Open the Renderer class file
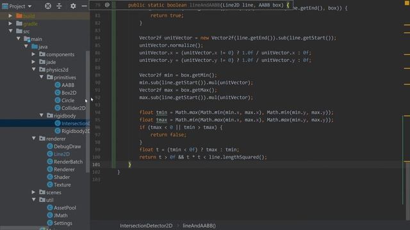The image size is (410, 230). [x=64, y=169]
